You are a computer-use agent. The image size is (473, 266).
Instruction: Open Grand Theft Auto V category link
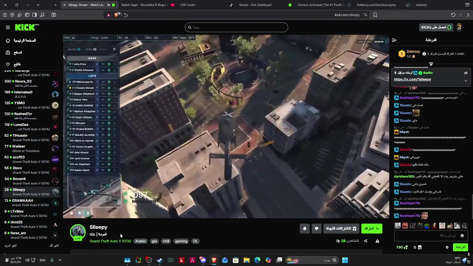(110, 241)
